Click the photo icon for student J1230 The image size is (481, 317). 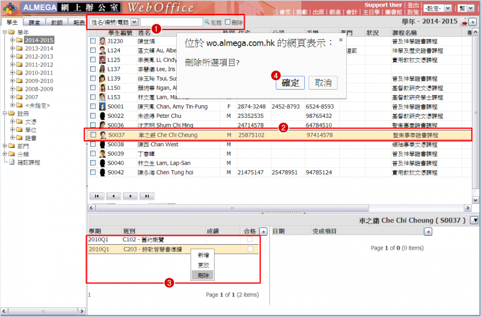[102, 41]
